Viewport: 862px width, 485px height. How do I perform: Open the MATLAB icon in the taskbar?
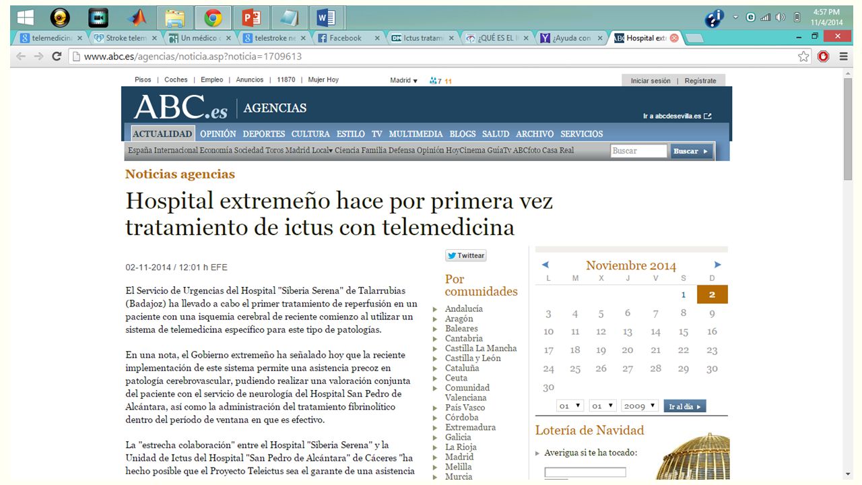coord(137,17)
